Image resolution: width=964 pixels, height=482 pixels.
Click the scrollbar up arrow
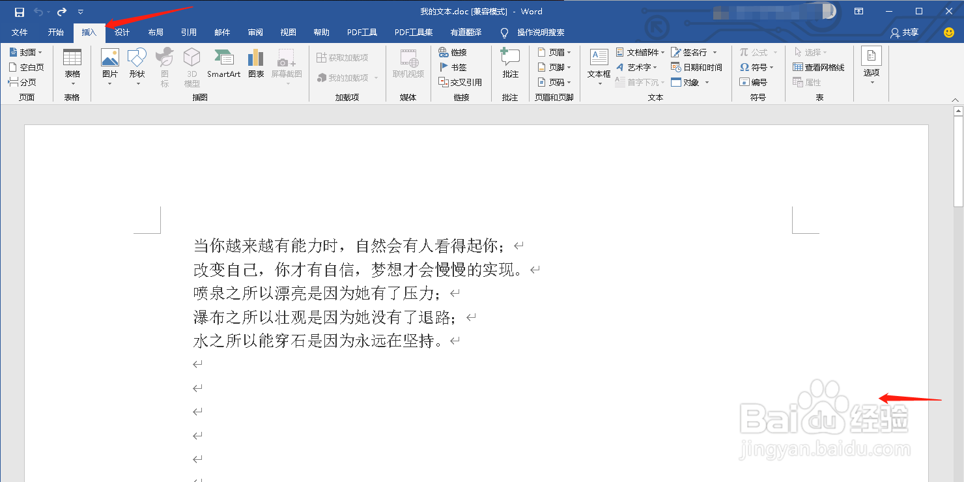point(958,111)
